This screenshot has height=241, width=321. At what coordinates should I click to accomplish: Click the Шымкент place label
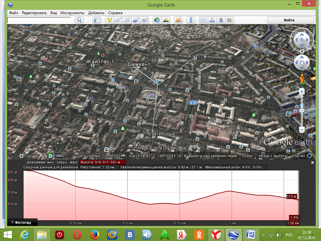pos(138,64)
